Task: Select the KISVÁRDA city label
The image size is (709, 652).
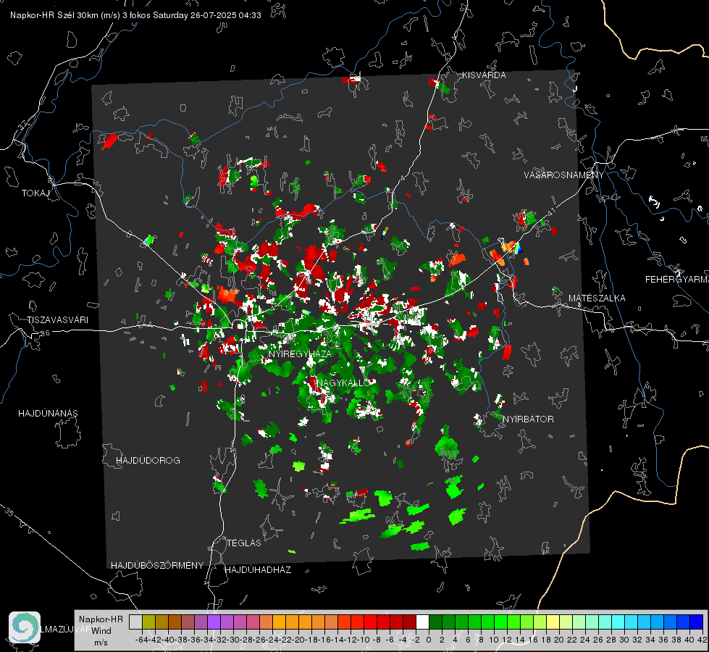Action: (x=484, y=75)
